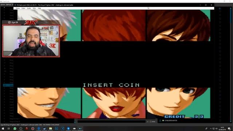The image size is (233, 131).
Task: Open WhatsApp from the taskbar
Action: coord(15,128)
